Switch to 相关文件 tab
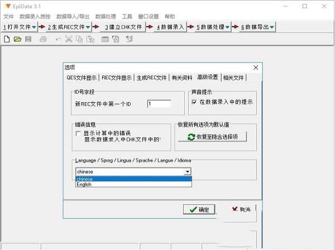335x250 pixels. (x=233, y=78)
